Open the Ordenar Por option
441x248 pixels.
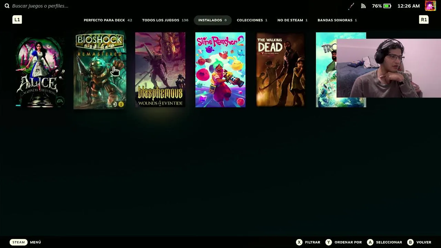point(348,242)
